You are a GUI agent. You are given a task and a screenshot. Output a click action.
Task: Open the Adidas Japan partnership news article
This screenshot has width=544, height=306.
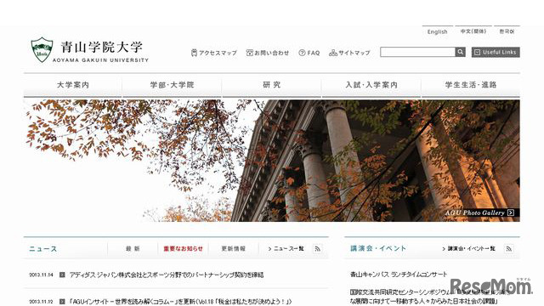(167, 275)
